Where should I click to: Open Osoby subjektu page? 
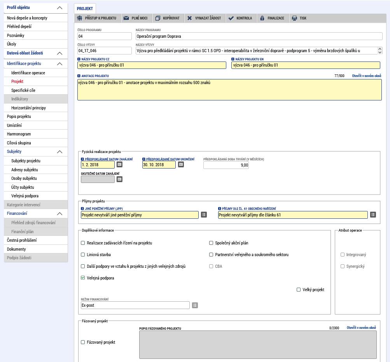click(36, 179)
